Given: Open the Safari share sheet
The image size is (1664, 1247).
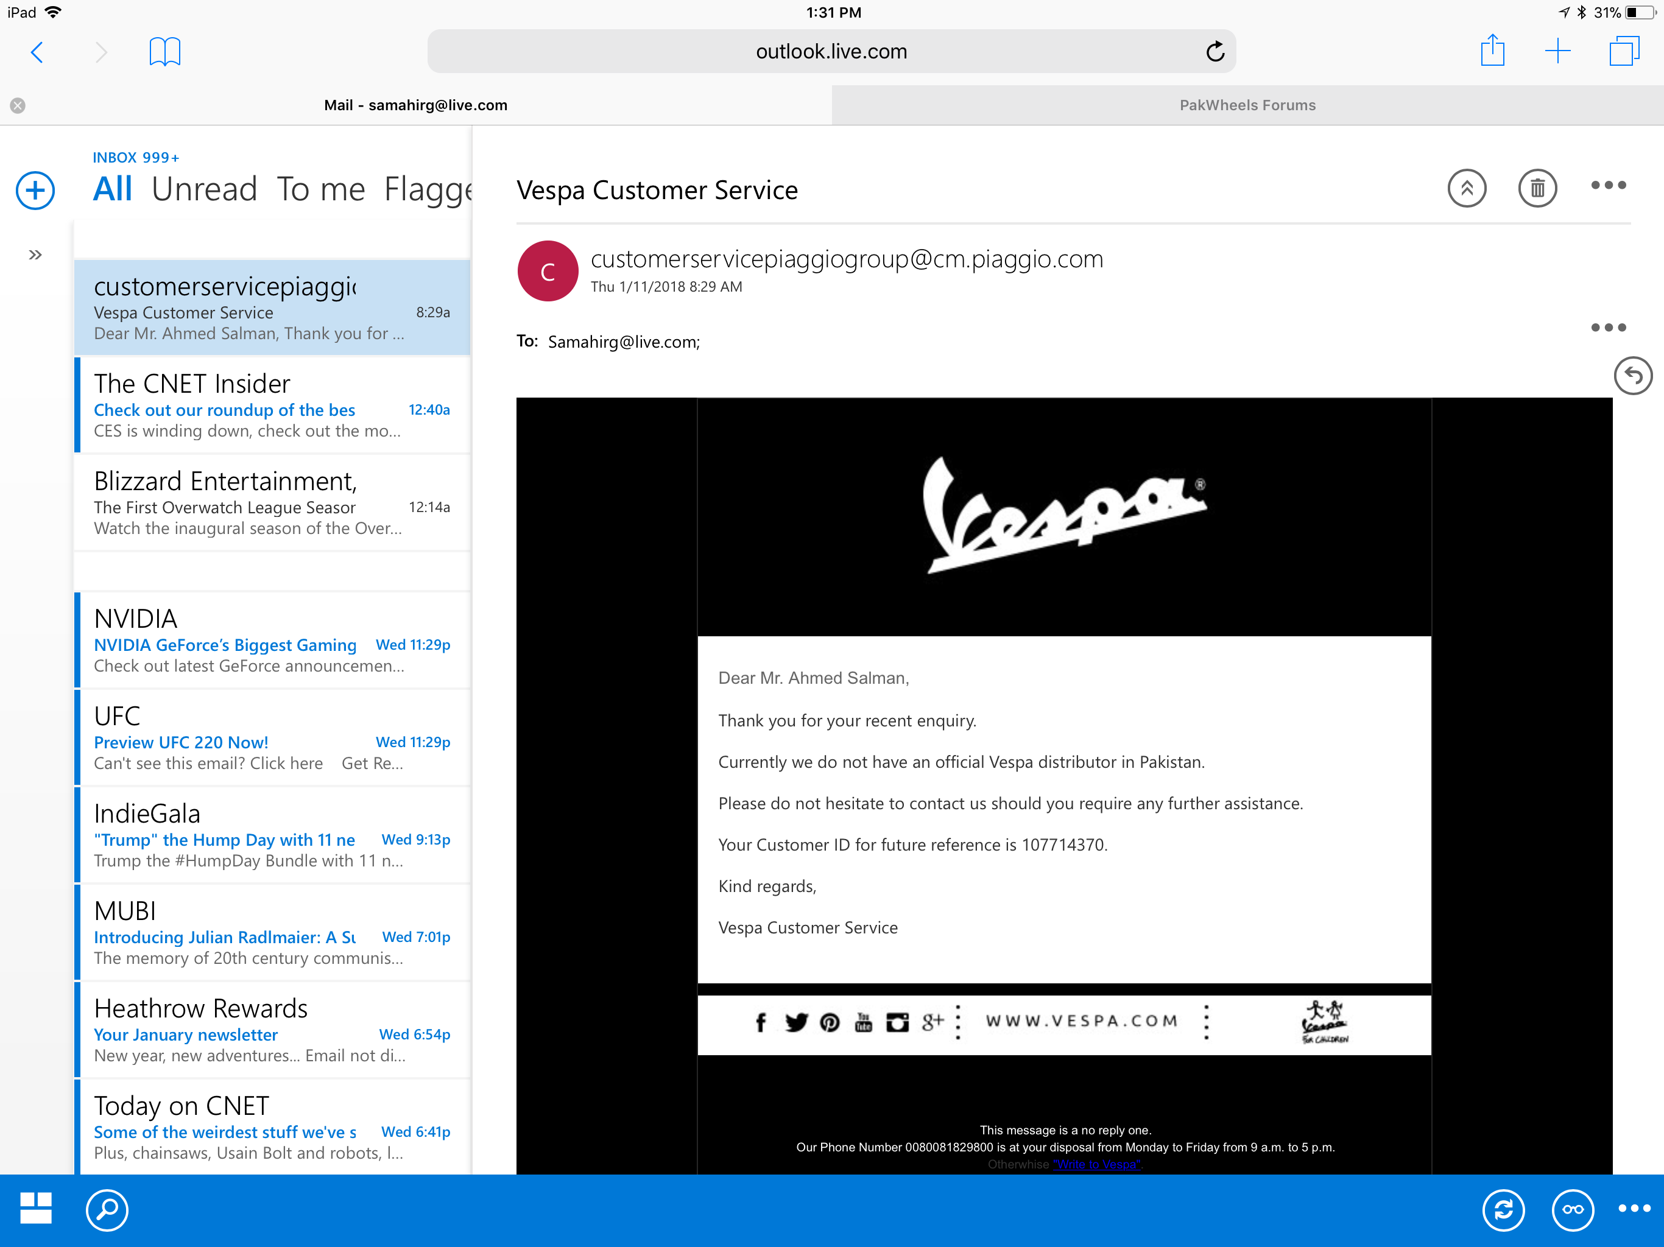Looking at the screenshot, I should click(x=1492, y=51).
